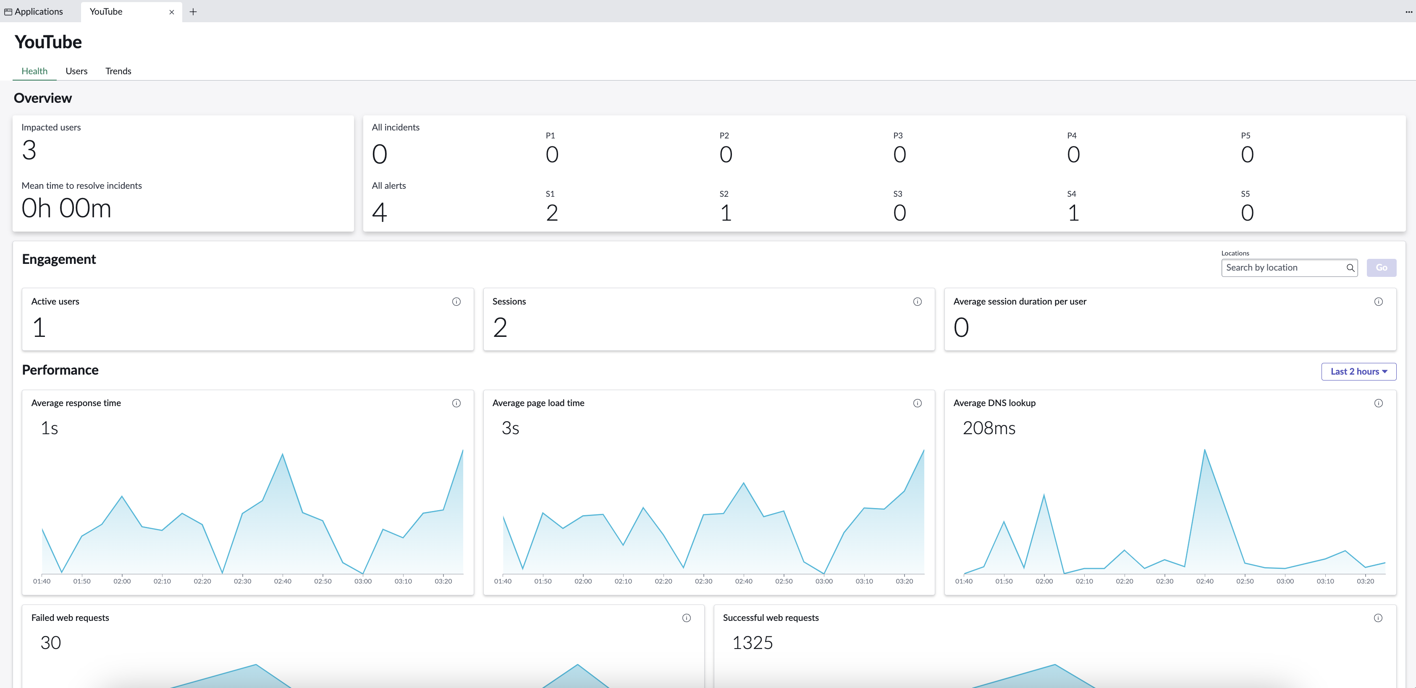The height and width of the screenshot is (688, 1416).
Task: Click the Impacted users value 3
Action: (29, 151)
